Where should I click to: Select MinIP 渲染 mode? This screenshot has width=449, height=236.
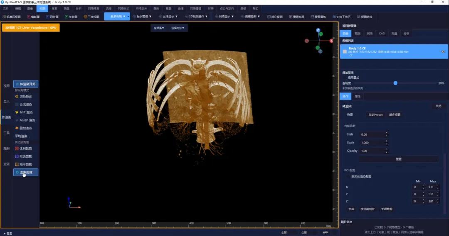(26, 120)
